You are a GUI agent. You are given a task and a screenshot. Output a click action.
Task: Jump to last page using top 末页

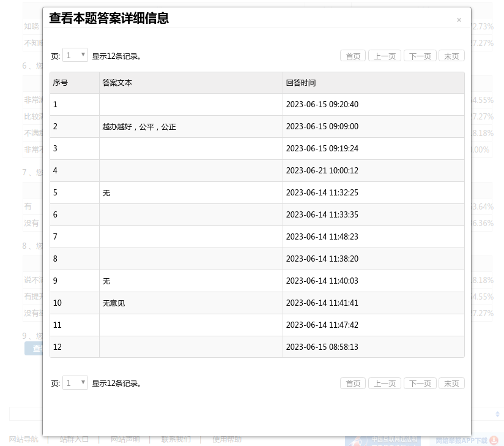tap(451, 56)
